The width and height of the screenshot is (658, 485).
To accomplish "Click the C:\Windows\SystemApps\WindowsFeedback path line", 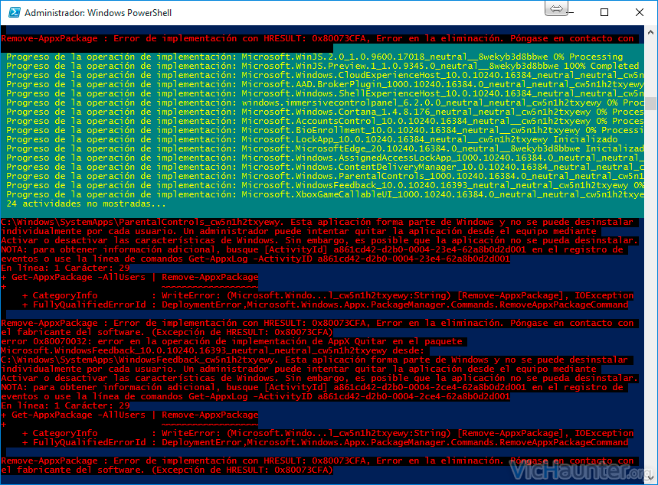I will coord(314,360).
